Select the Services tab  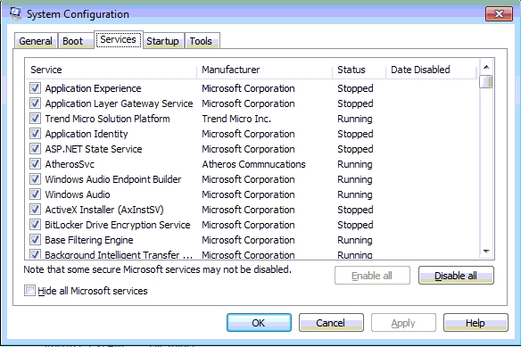(x=119, y=39)
